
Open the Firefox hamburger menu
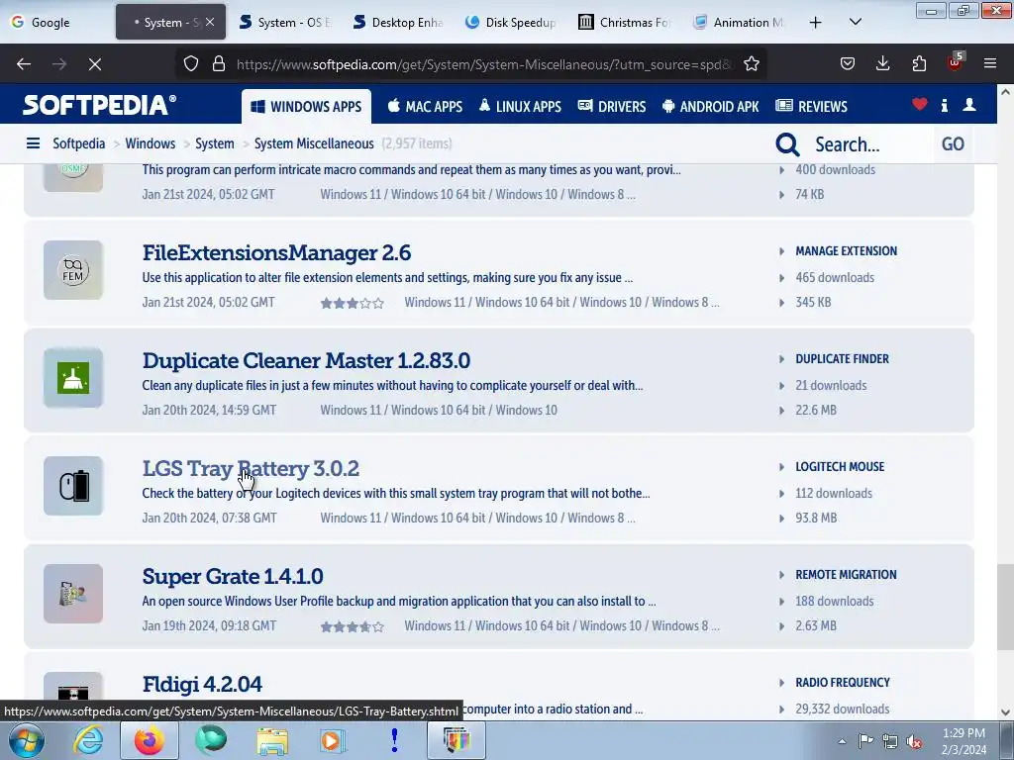click(990, 64)
